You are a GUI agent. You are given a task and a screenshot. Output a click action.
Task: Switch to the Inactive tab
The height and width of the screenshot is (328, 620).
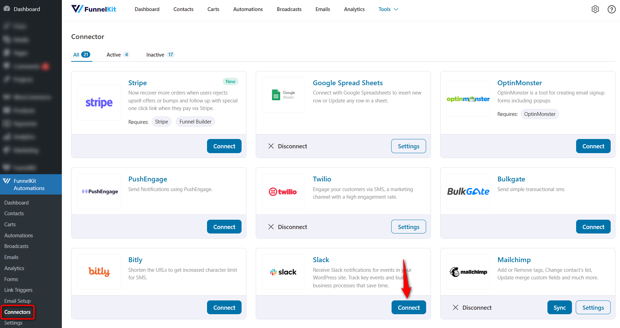[155, 54]
